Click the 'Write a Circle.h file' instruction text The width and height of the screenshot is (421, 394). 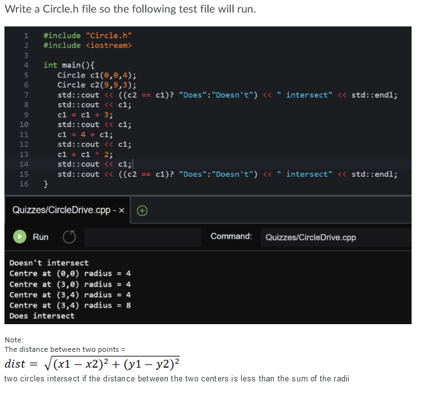point(130,9)
